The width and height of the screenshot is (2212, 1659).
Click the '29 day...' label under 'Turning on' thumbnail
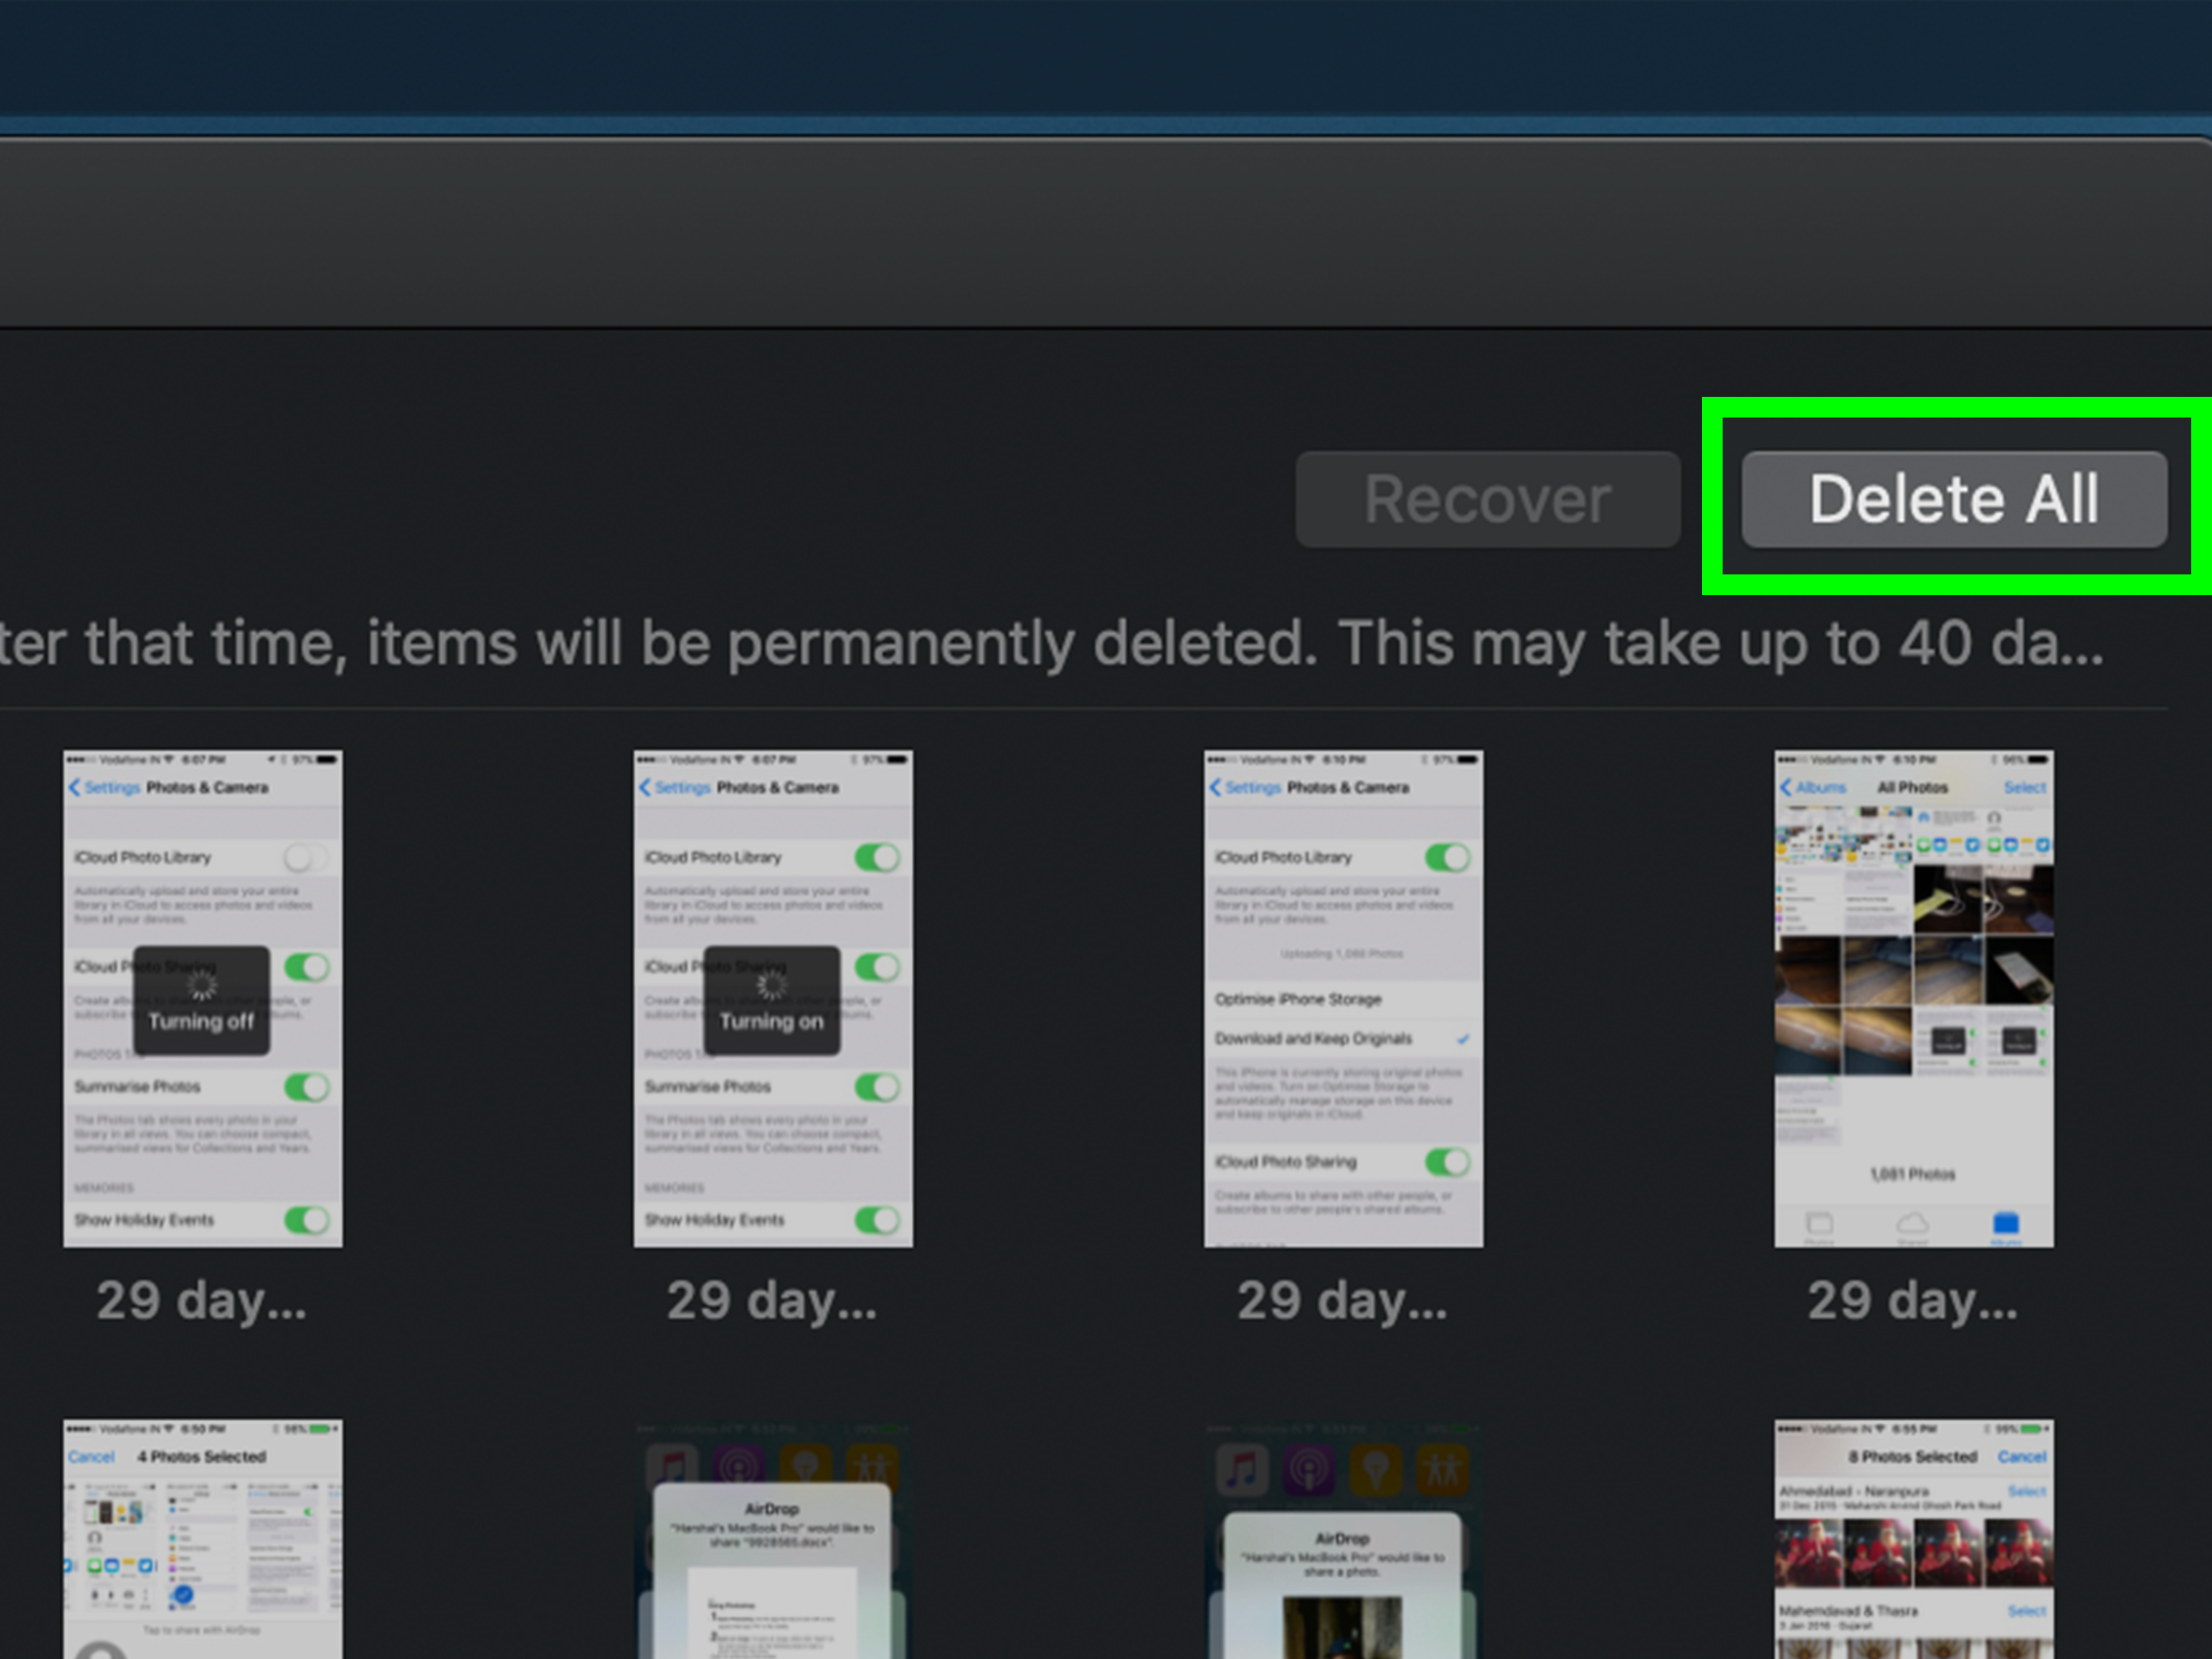tap(772, 1301)
